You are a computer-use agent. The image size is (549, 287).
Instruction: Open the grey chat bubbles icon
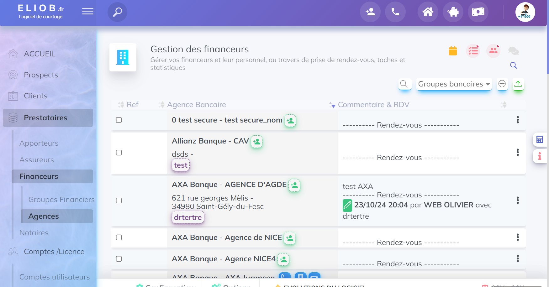513,50
